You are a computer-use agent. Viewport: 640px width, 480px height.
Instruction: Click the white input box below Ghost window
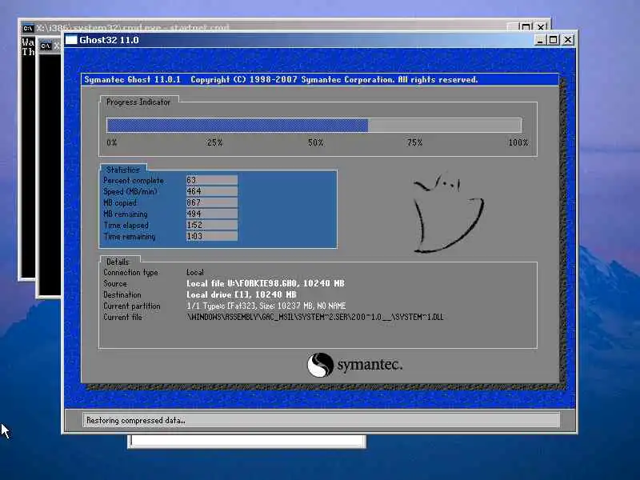[247, 441]
